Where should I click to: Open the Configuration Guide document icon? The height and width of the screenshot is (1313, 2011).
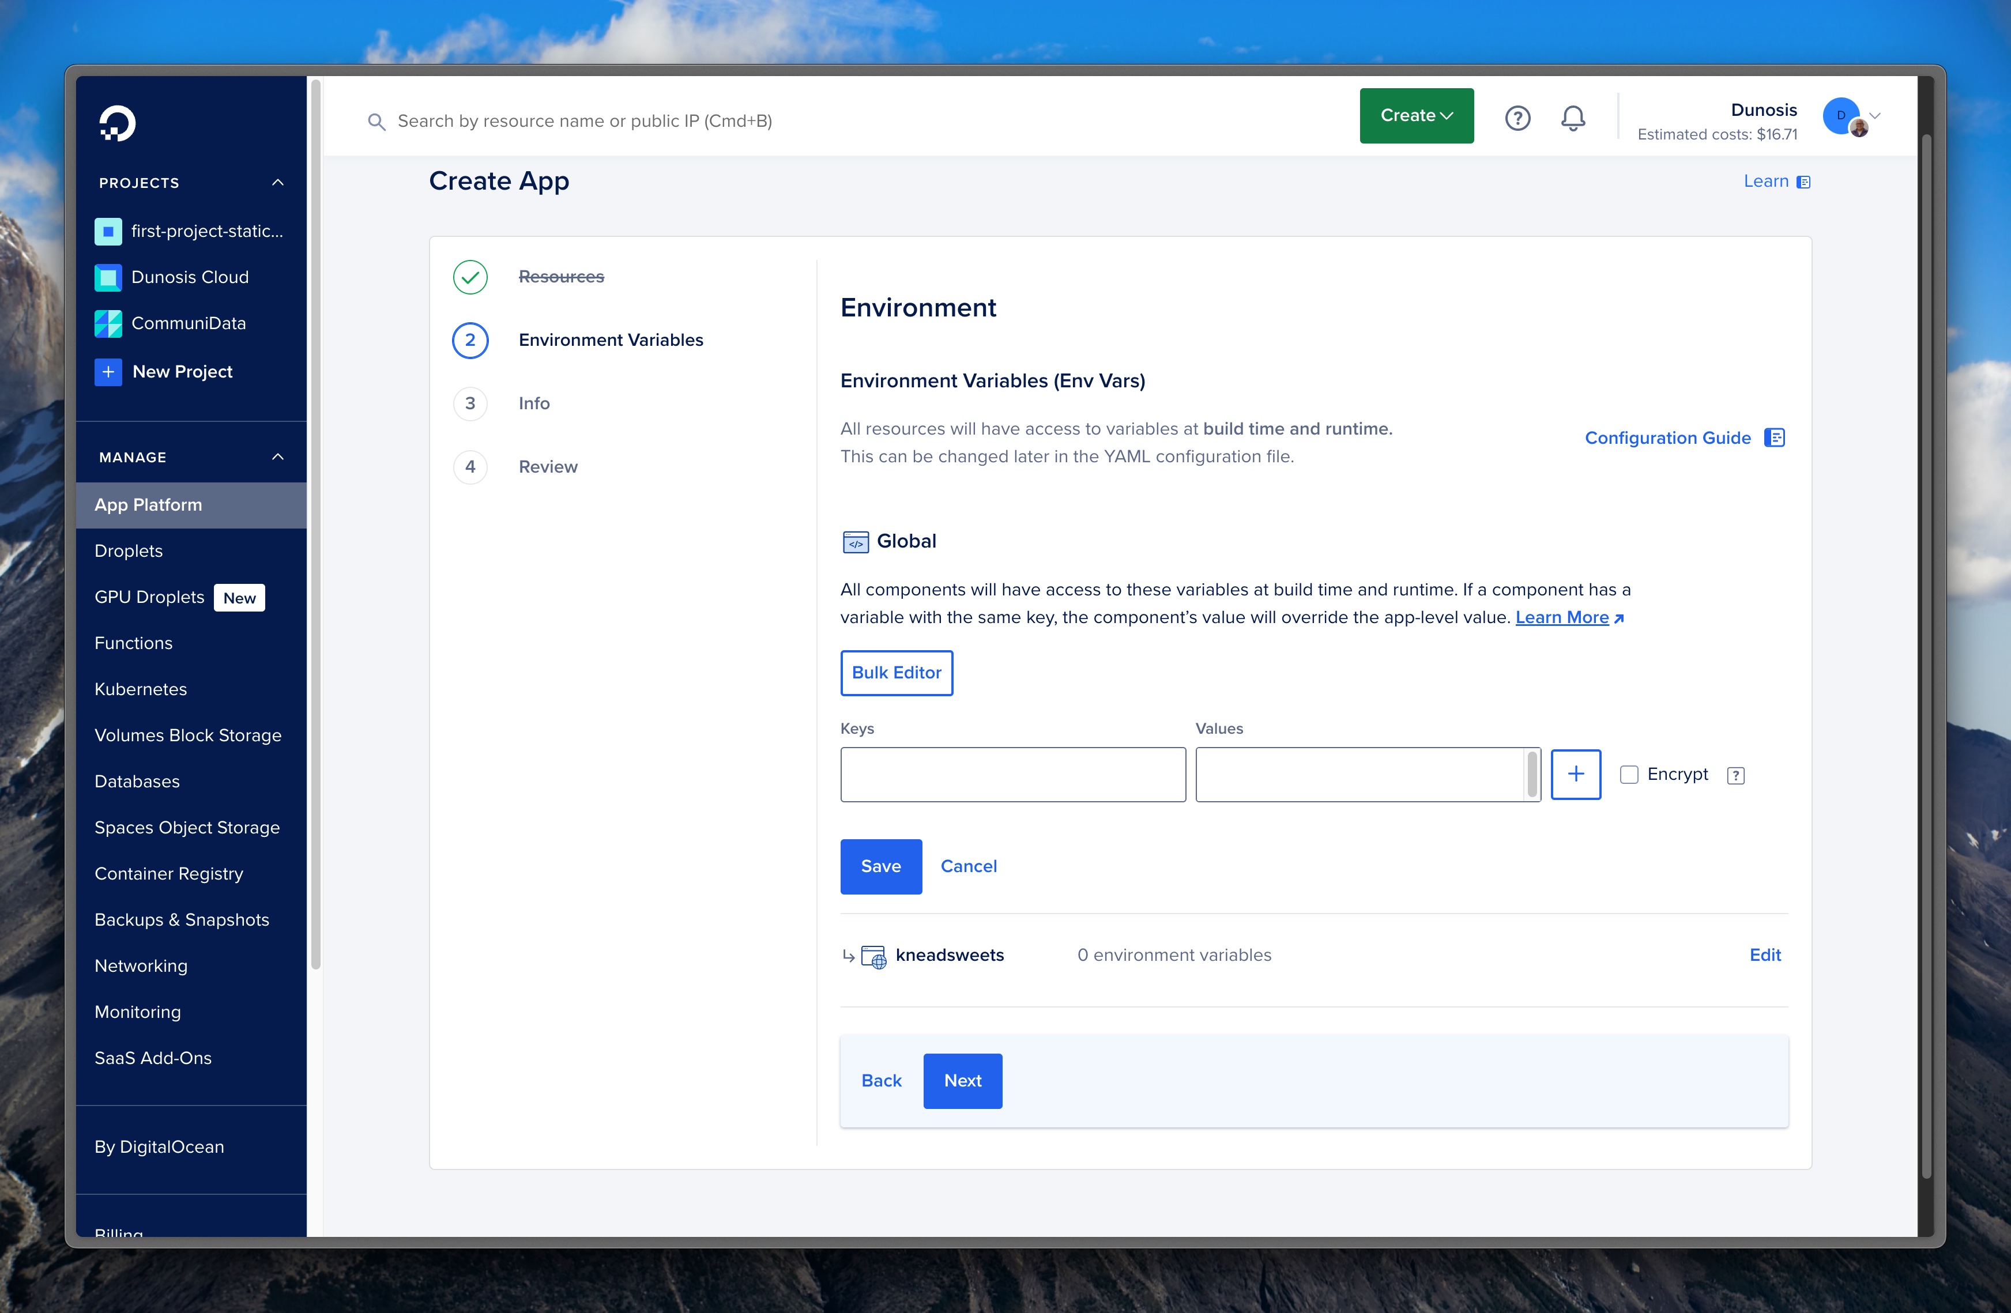pyautogui.click(x=1775, y=437)
